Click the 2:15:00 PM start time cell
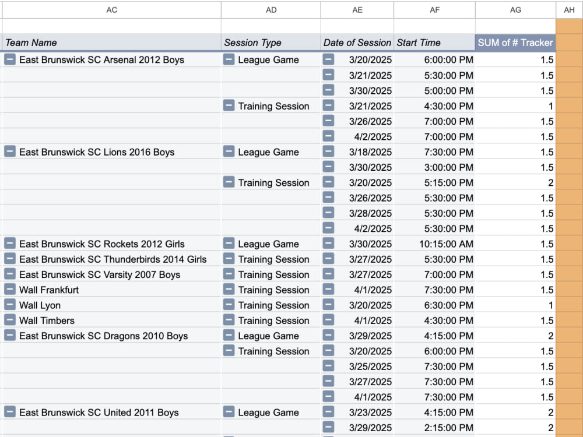Image resolution: width=583 pixels, height=437 pixels. [x=435, y=427]
